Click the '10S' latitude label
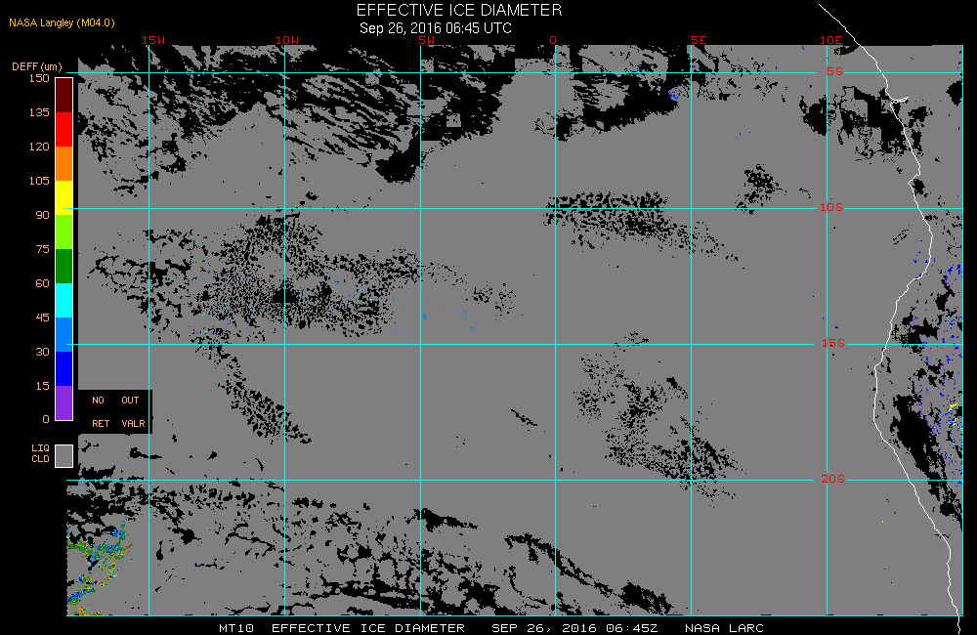This screenshot has height=635, width=977. pyautogui.click(x=830, y=207)
